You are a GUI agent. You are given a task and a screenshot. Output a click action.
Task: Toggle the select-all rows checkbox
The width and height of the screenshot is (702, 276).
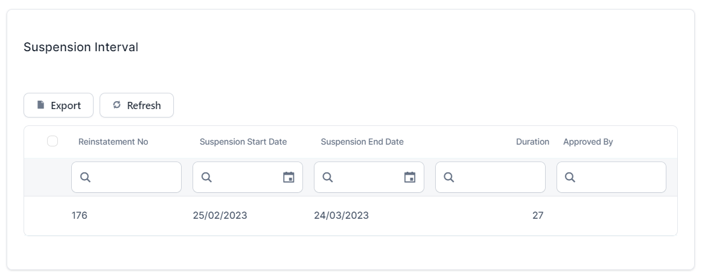(53, 141)
